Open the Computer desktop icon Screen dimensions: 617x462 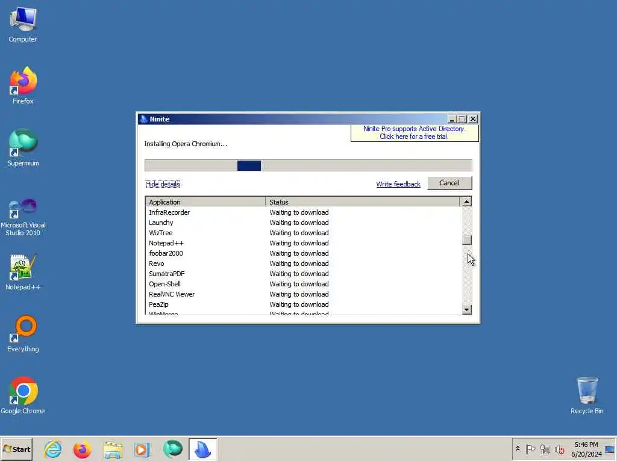(23, 24)
